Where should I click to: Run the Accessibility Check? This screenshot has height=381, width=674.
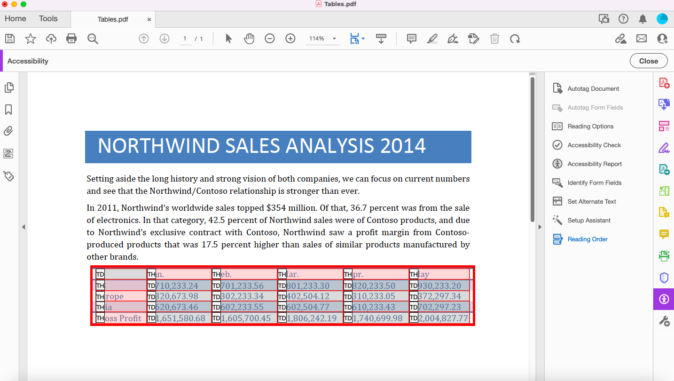(587, 145)
